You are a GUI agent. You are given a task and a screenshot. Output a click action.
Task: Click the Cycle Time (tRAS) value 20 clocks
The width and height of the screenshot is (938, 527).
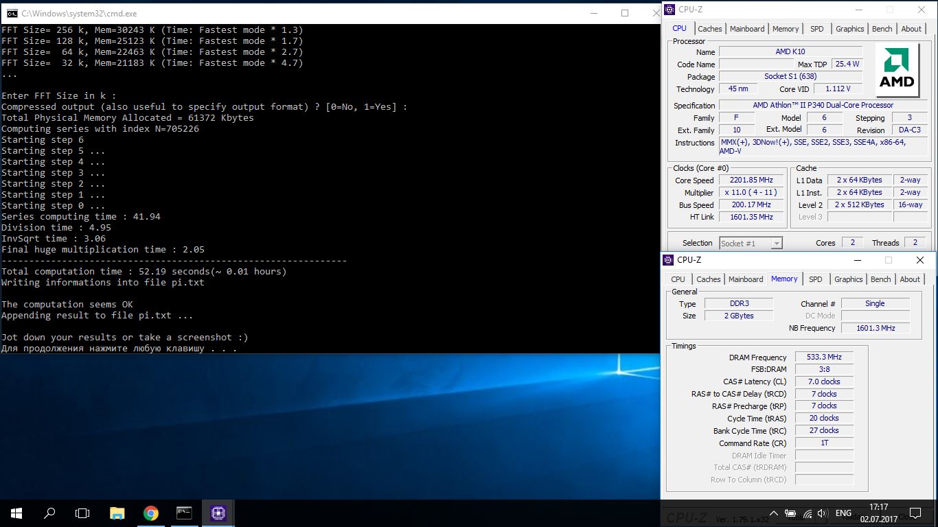[824, 418]
